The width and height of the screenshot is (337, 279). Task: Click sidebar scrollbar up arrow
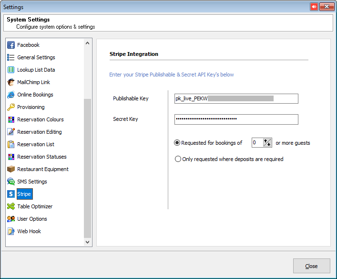88,43
